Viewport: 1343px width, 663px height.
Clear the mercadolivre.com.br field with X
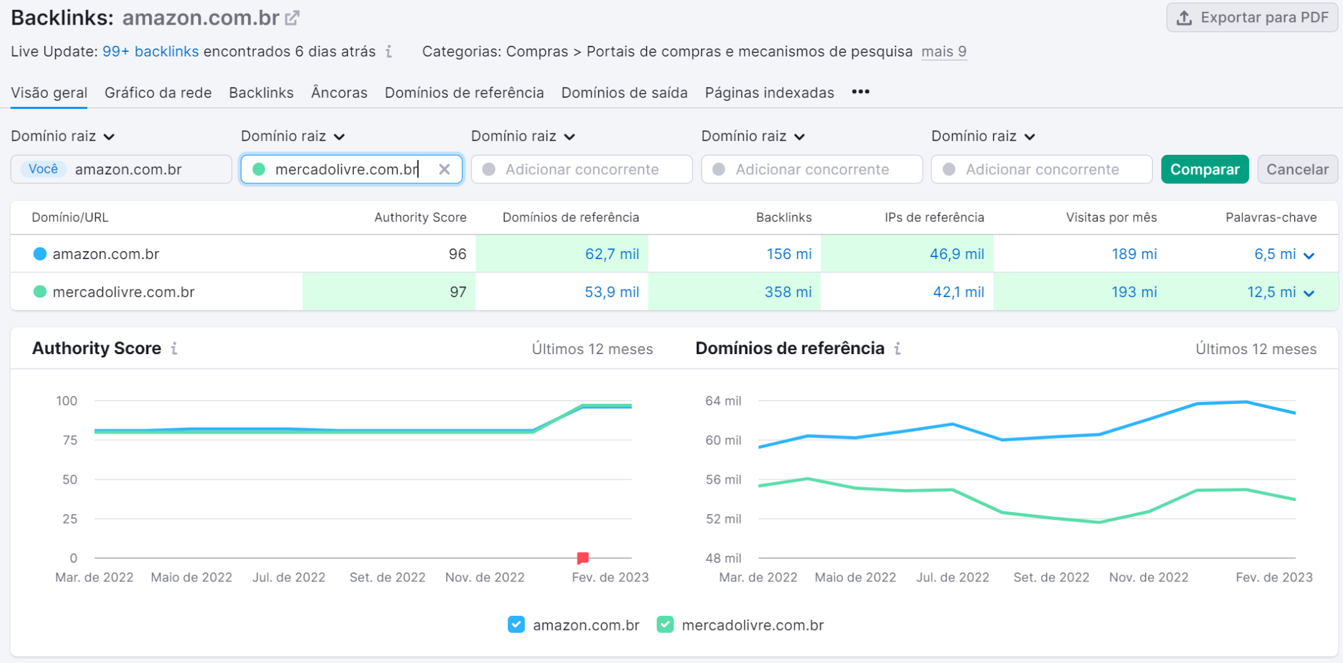(x=445, y=169)
